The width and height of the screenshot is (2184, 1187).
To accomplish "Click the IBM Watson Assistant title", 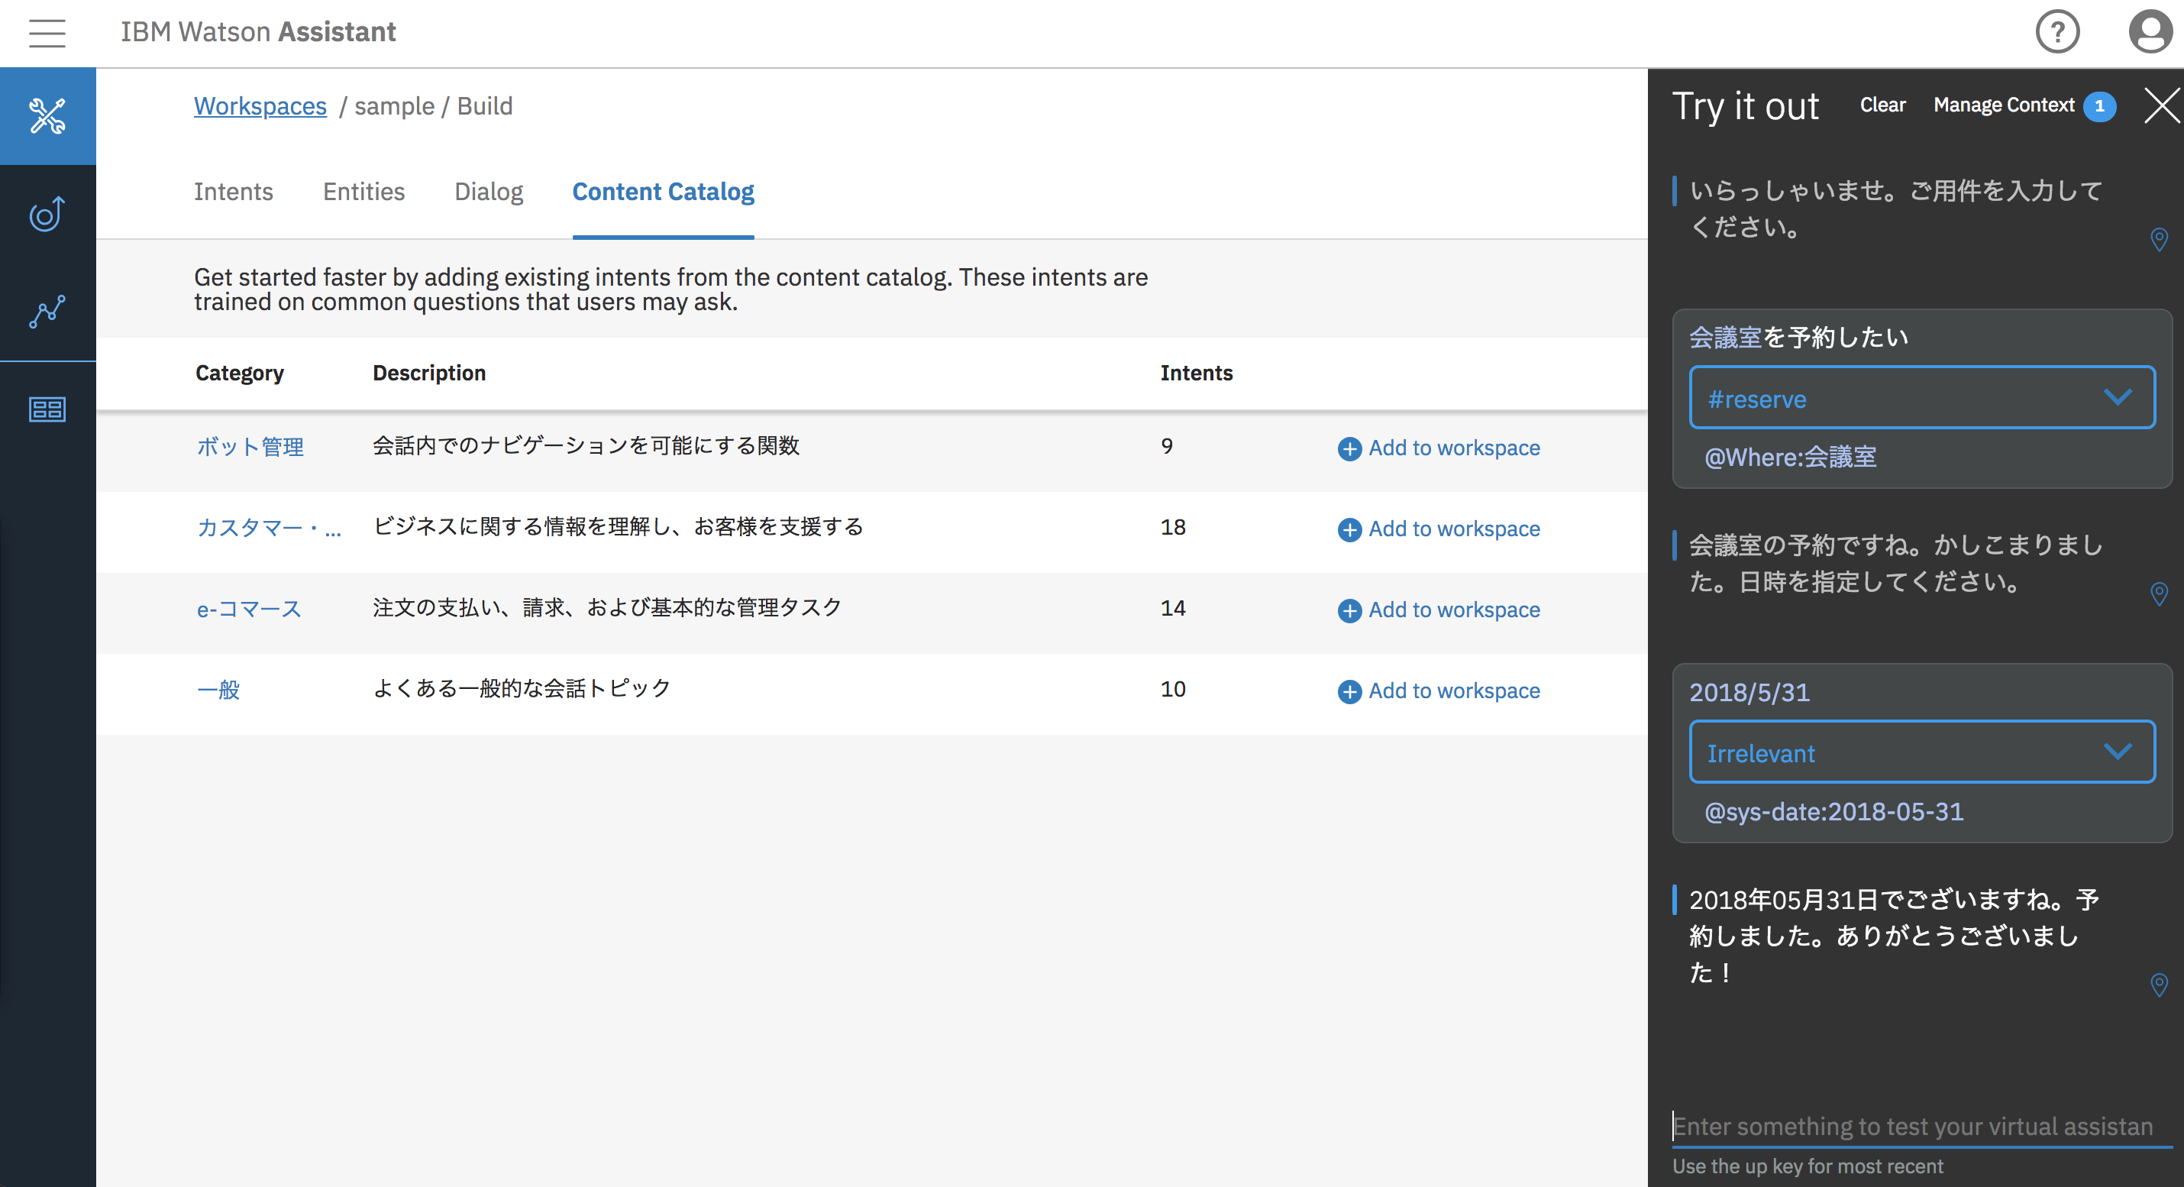I will tap(258, 32).
